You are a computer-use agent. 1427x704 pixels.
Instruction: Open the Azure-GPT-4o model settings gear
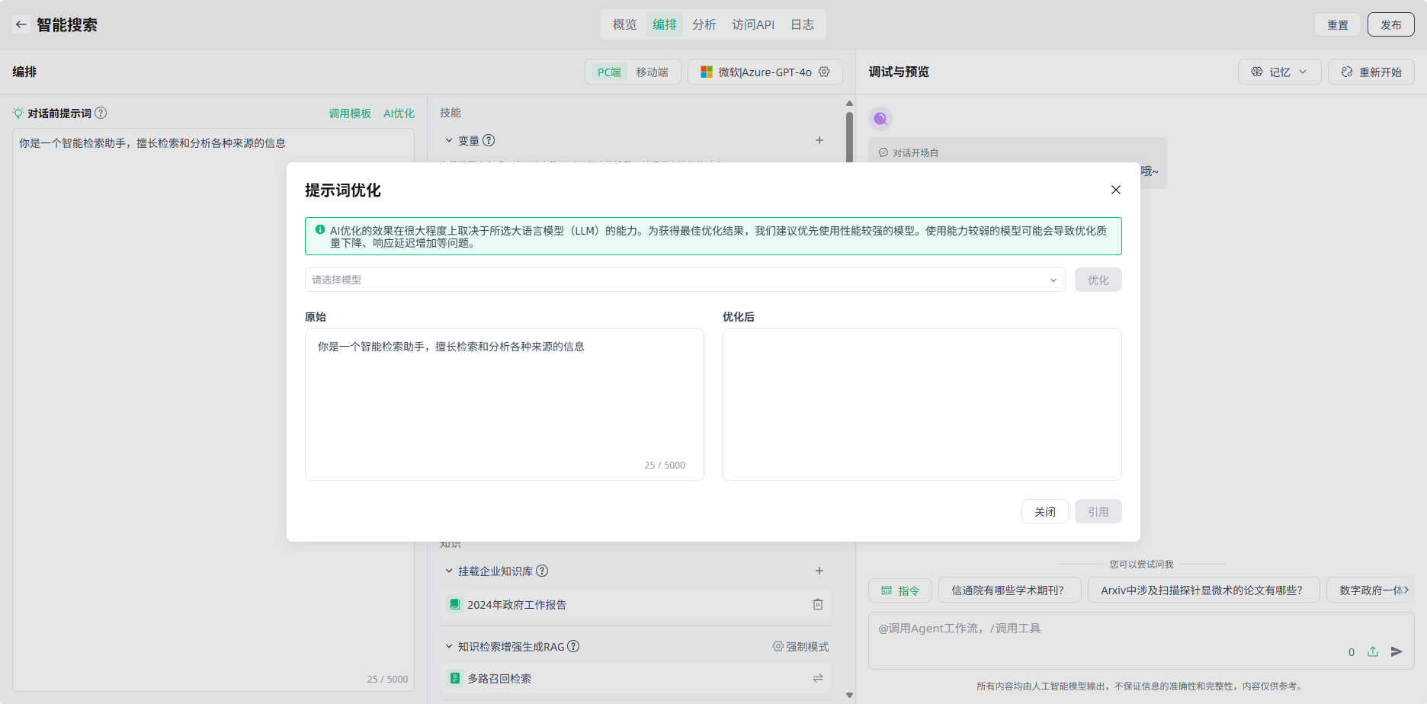(x=824, y=72)
